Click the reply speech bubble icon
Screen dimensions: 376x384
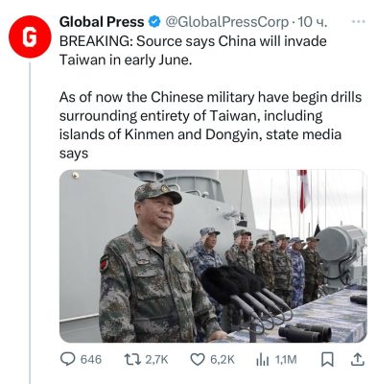pyautogui.click(x=68, y=359)
